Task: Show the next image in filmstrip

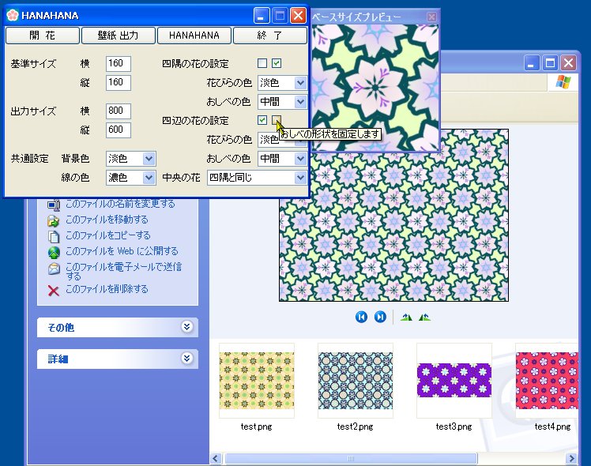Action: [380, 317]
